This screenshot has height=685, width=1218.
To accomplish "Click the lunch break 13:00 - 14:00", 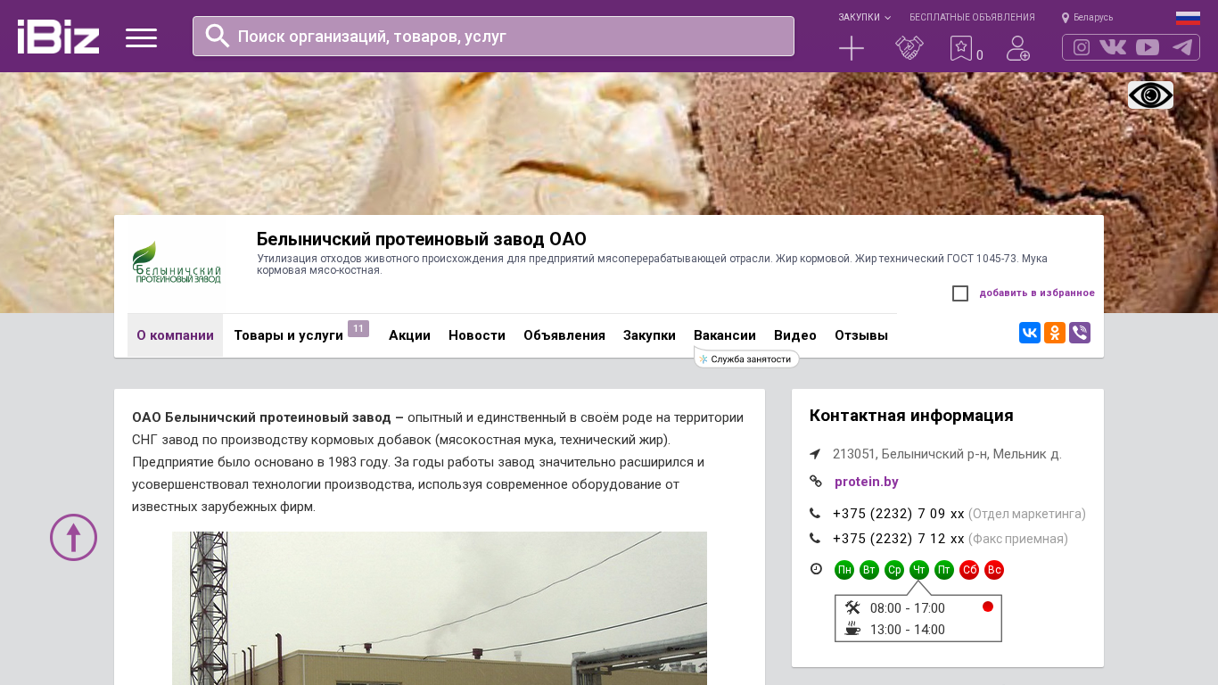I will point(908,630).
